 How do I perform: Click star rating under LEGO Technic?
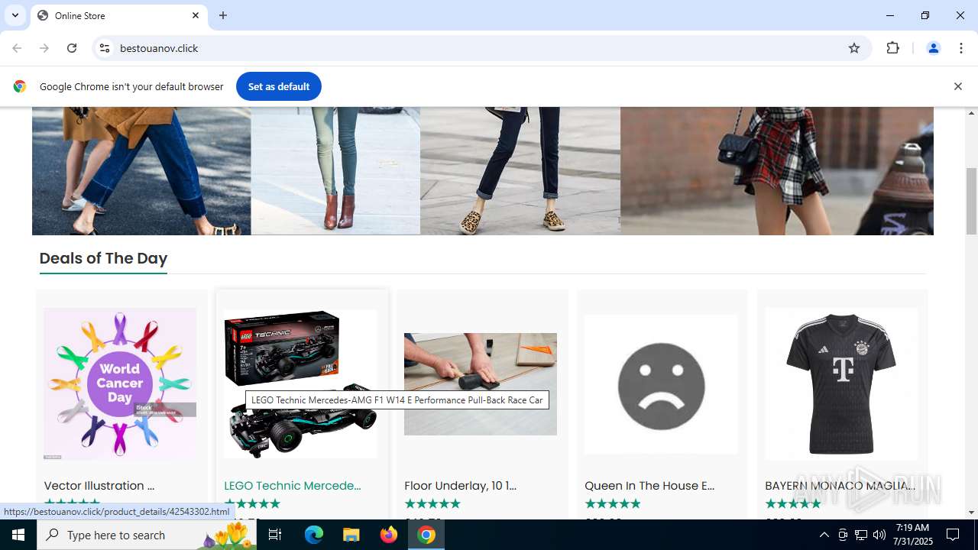pyautogui.click(x=252, y=504)
